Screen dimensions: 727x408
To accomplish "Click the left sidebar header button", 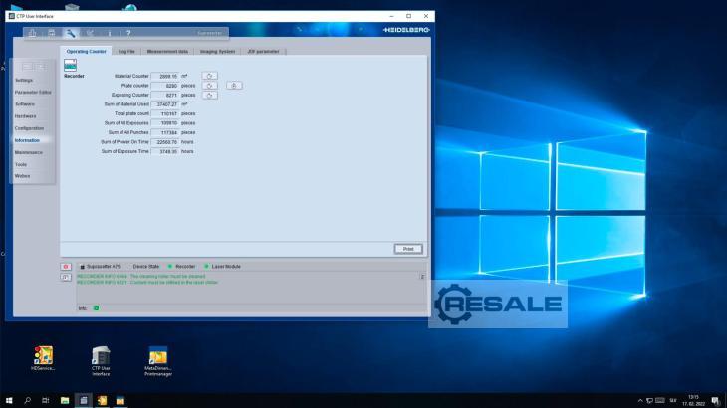I will tap(27, 67).
